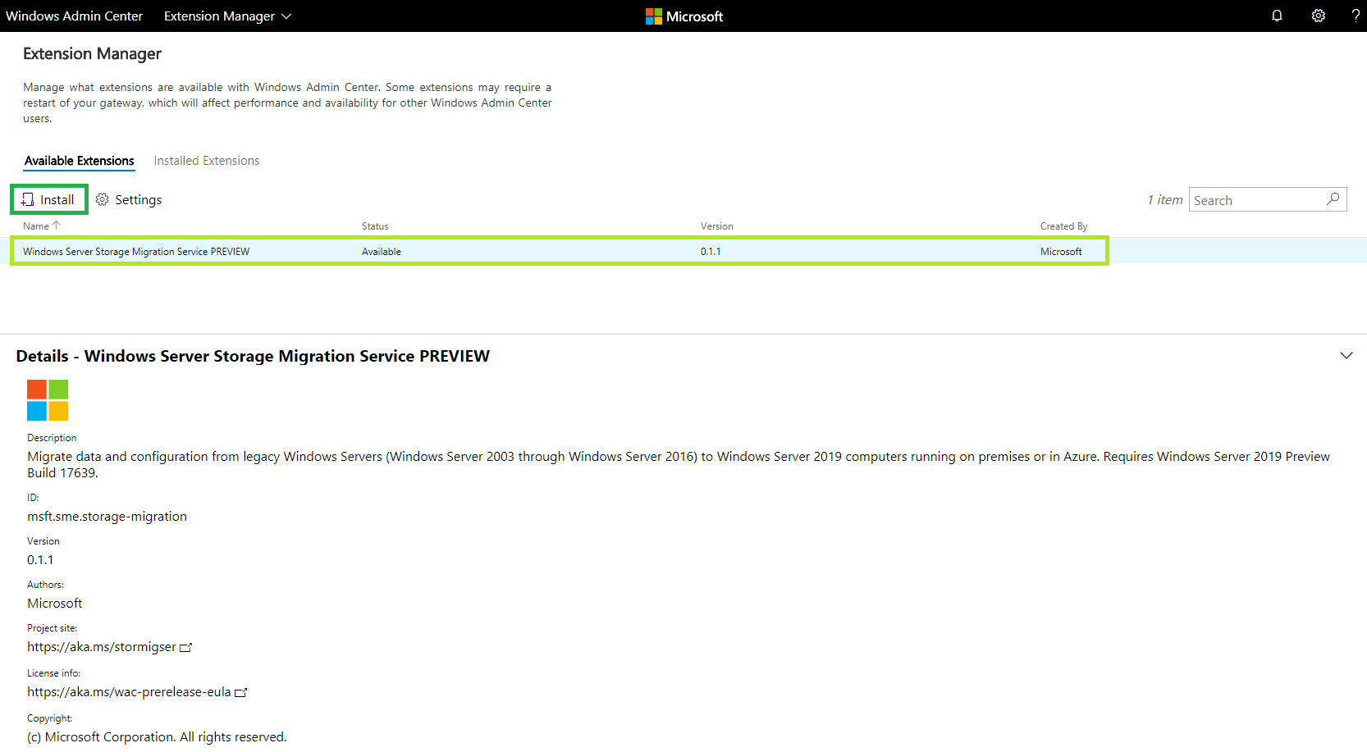Sort by the Status column header
The width and height of the screenshot is (1367, 752).
click(375, 226)
